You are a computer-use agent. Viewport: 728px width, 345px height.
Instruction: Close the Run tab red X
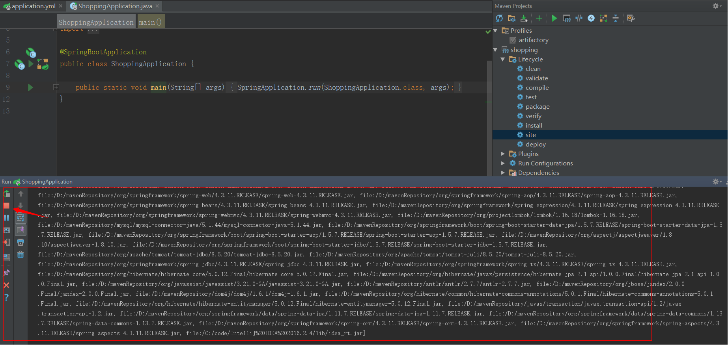tap(6, 285)
